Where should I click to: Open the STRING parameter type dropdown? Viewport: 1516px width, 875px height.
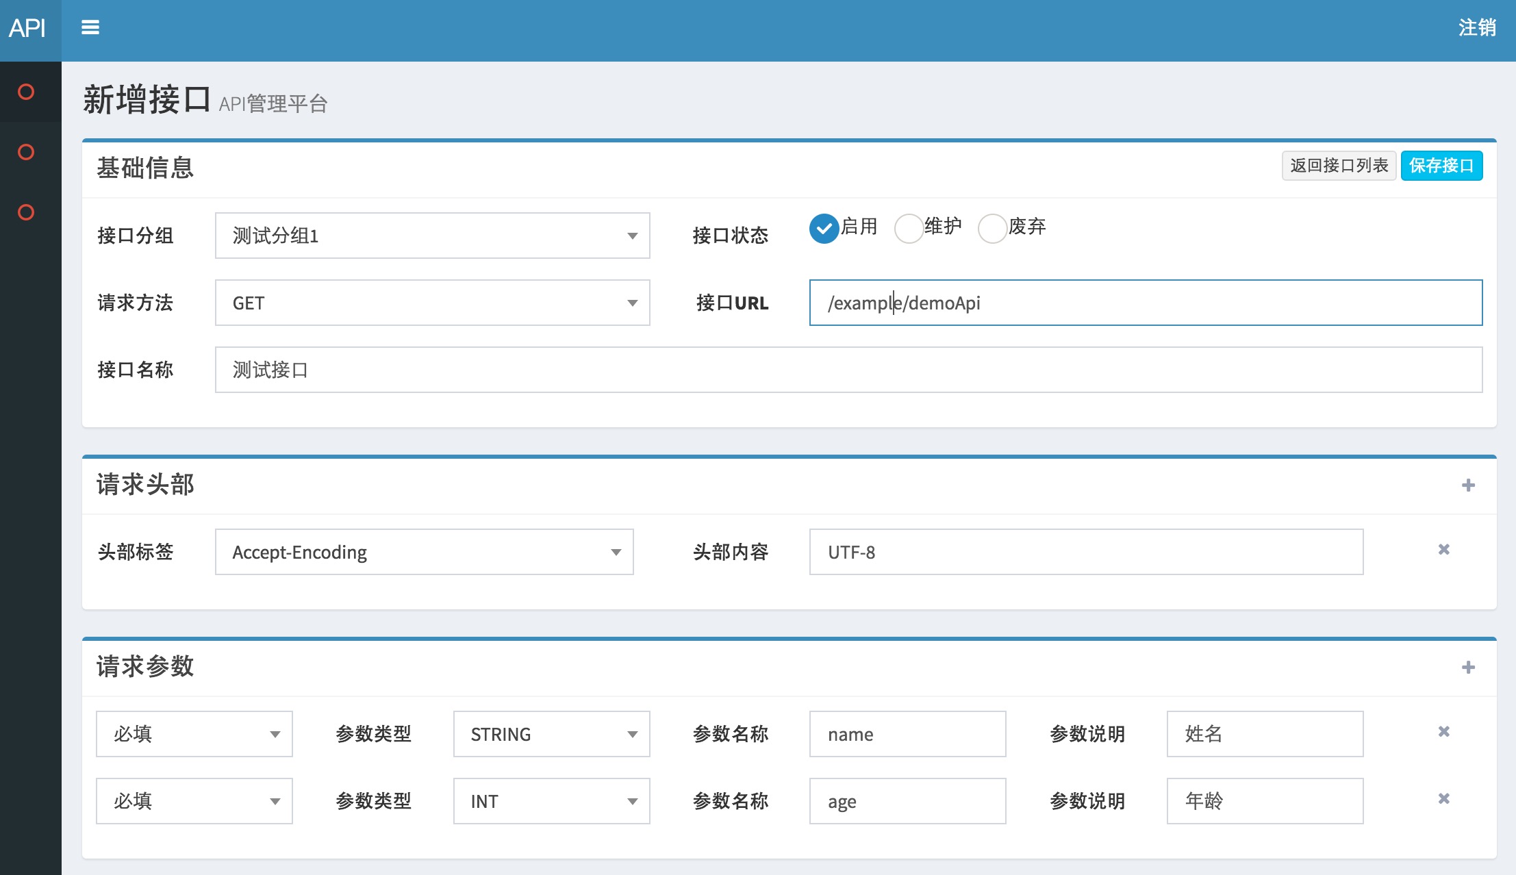tap(551, 734)
